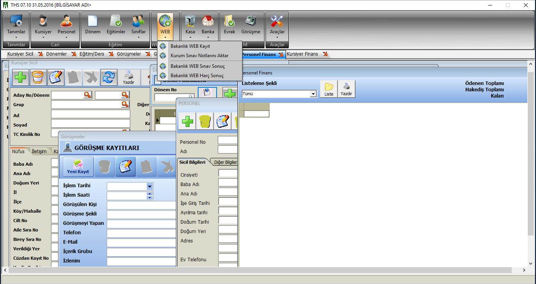
Task: Open the İletişim tab in Kursiyer Sicil
Action: (39, 152)
